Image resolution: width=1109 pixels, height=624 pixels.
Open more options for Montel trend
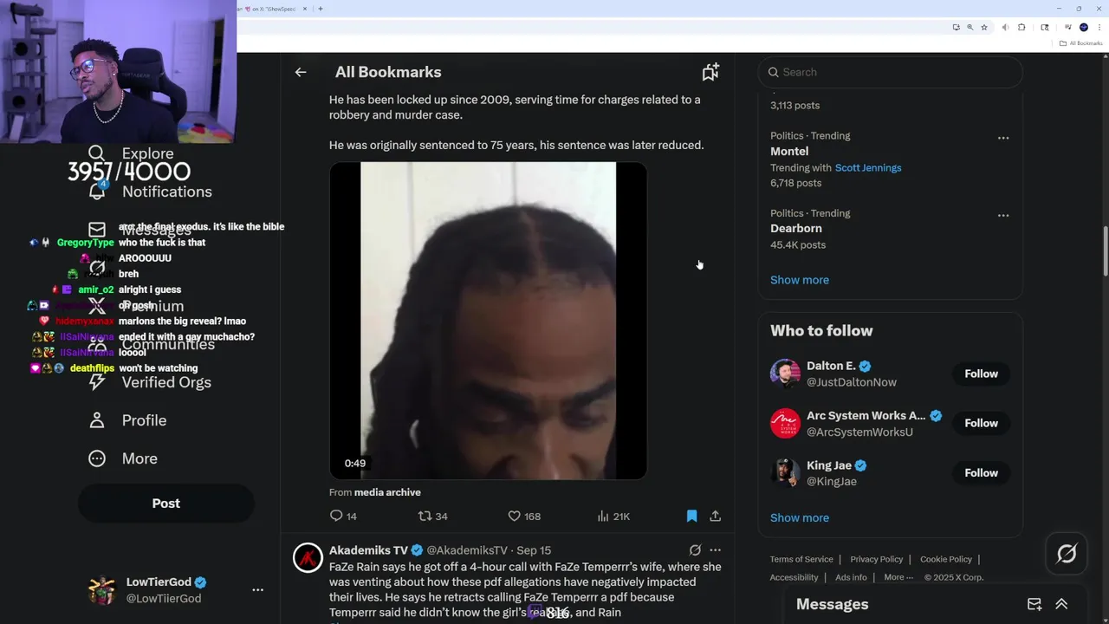[x=1002, y=138]
